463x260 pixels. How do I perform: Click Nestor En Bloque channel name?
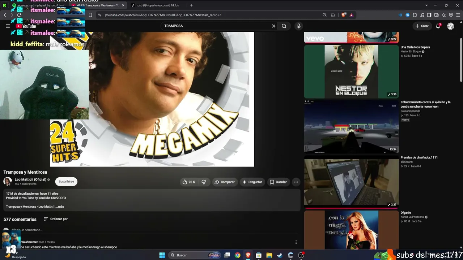(411, 52)
